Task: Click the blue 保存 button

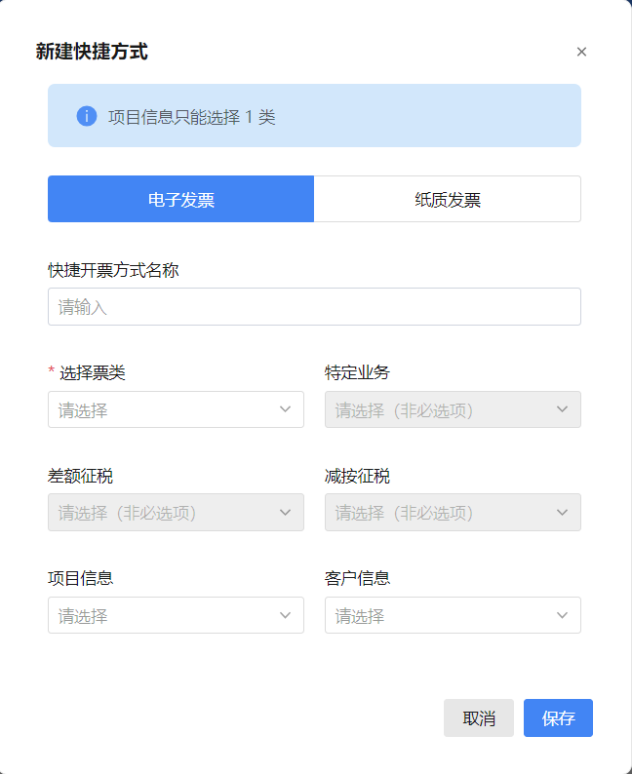Action: pyautogui.click(x=558, y=717)
